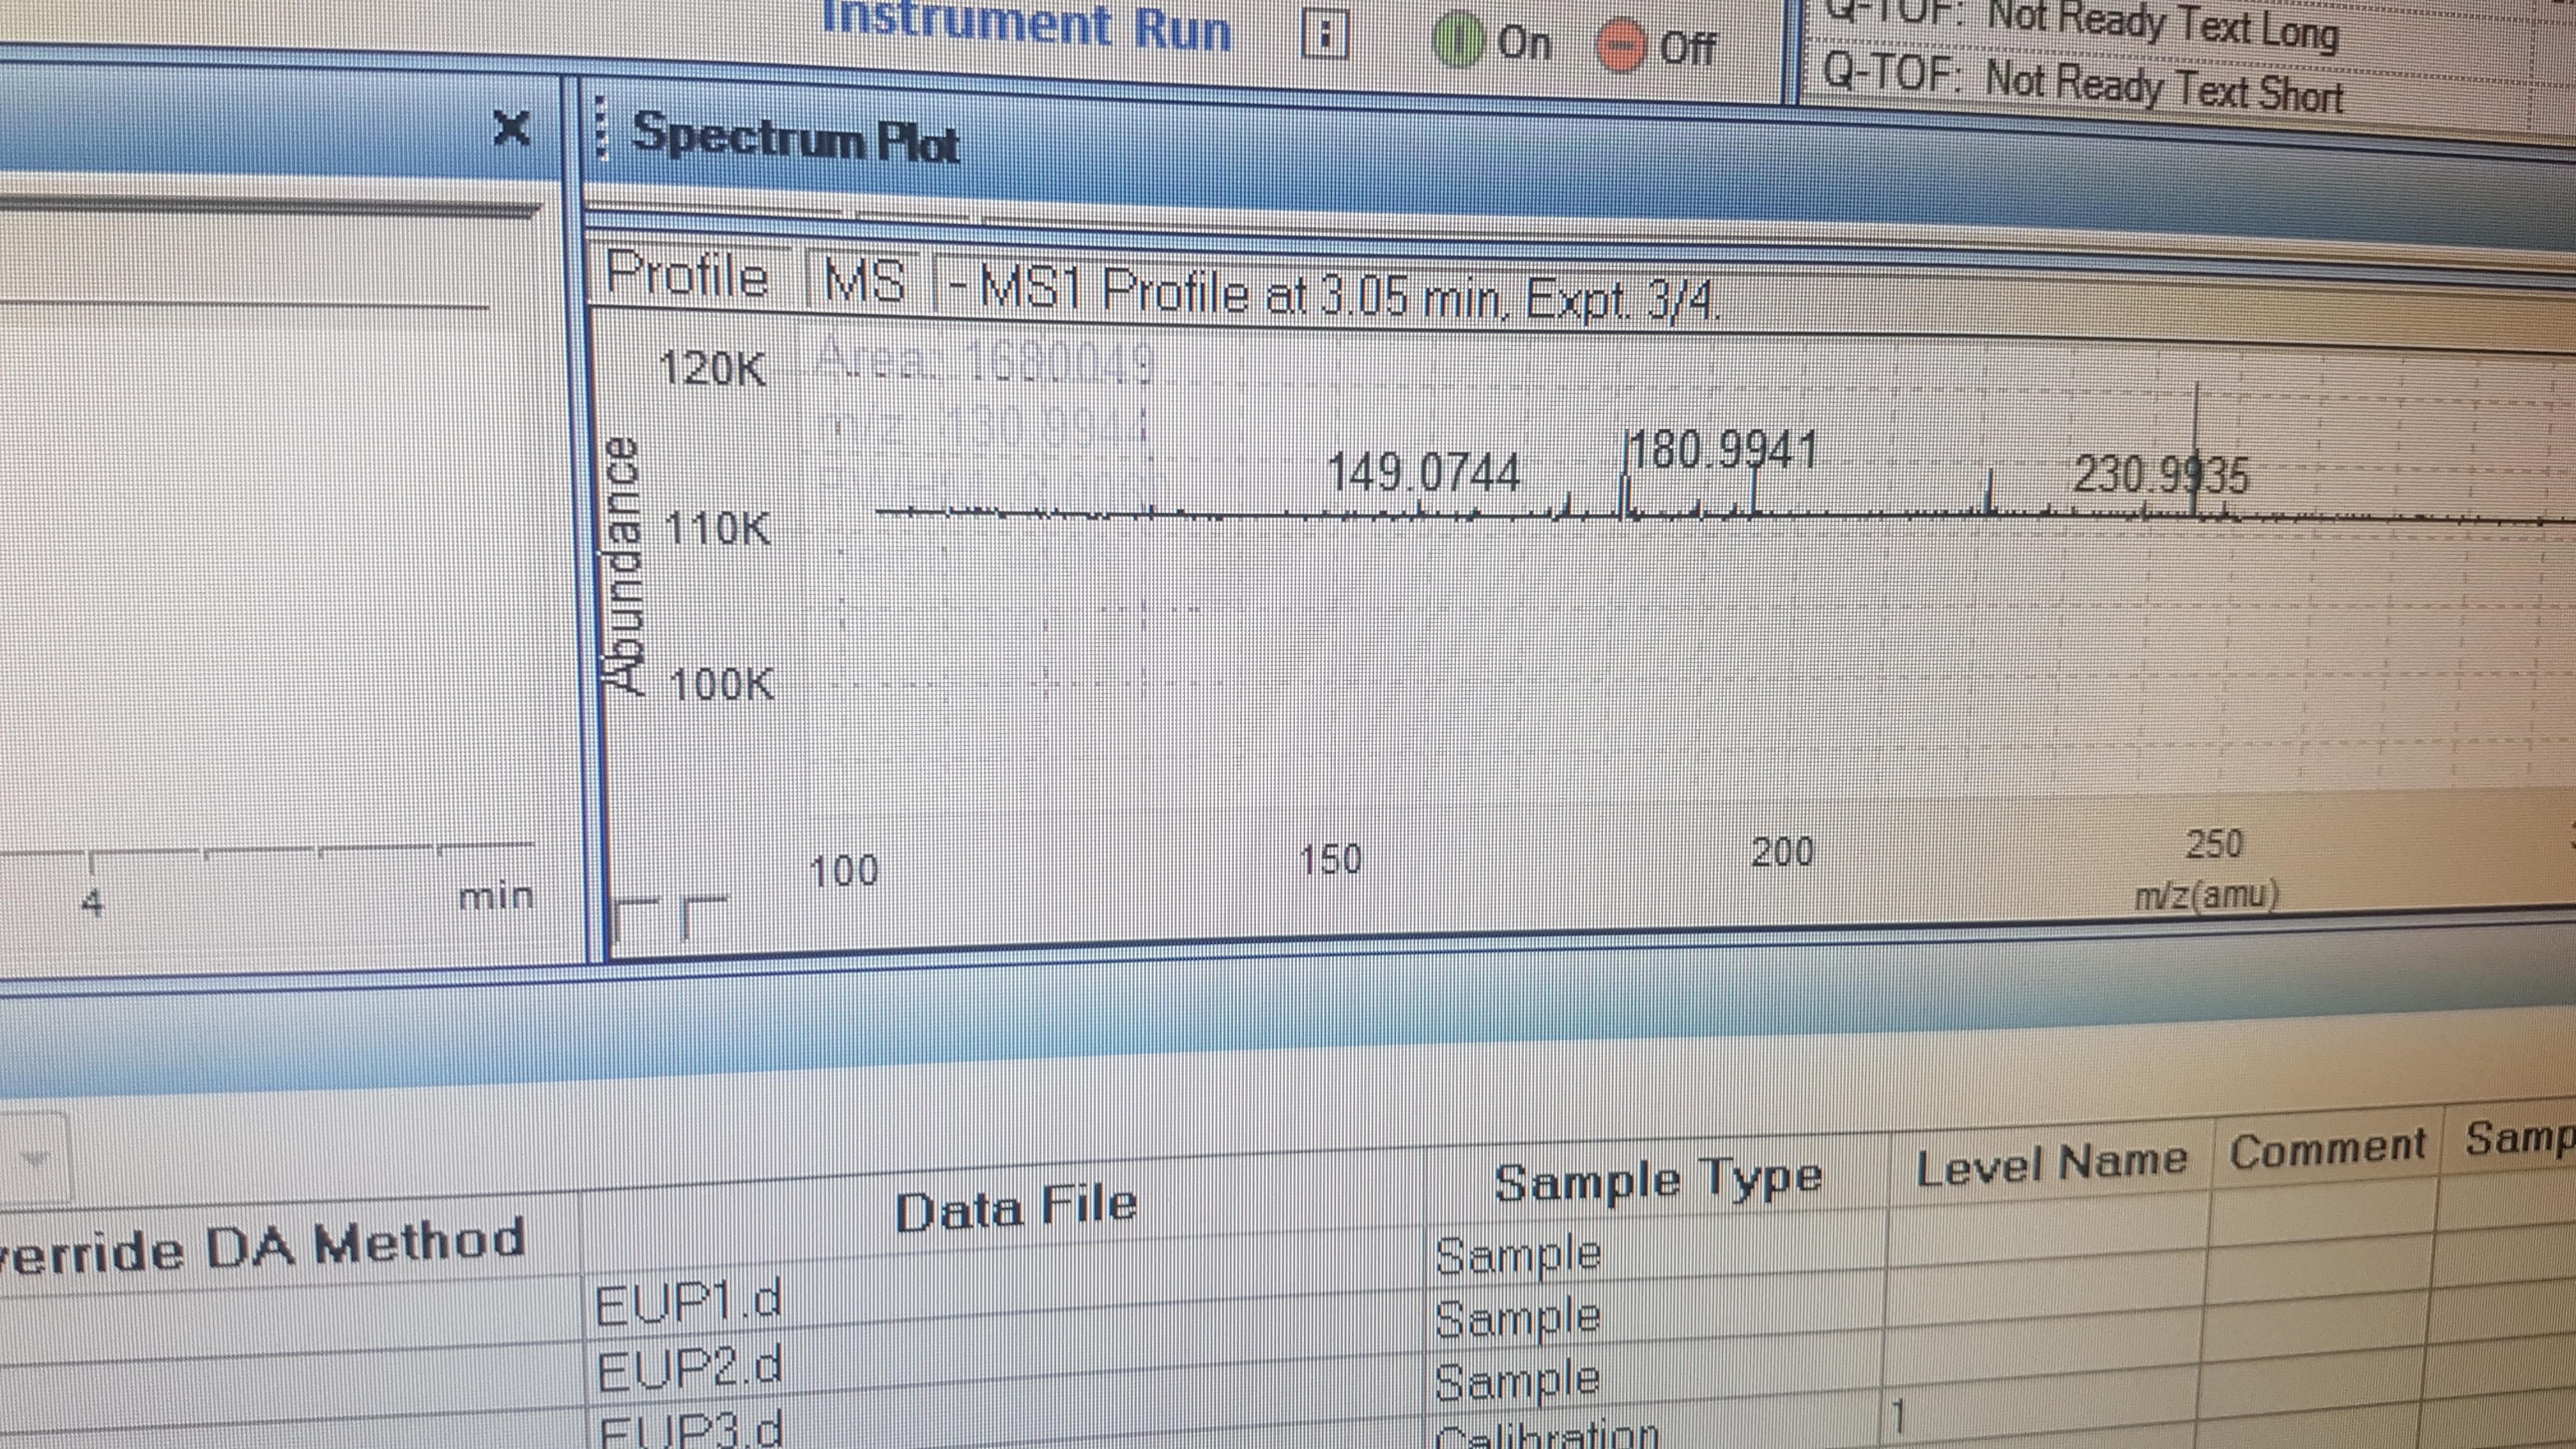Select the MS spectrum tab
This screenshot has width=2576, height=1449.
tap(865, 280)
